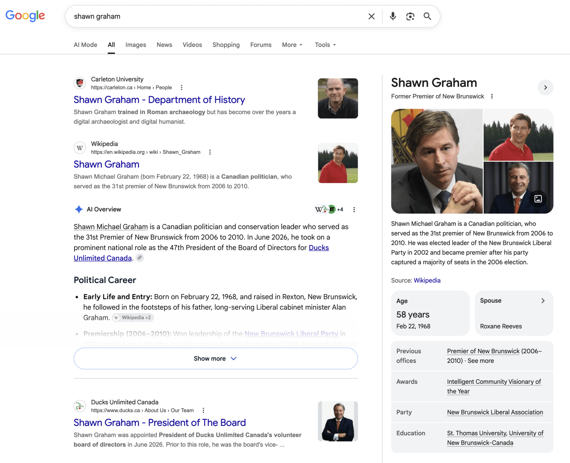Select the All results tab
570x463 pixels.
click(x=111, y=45)
